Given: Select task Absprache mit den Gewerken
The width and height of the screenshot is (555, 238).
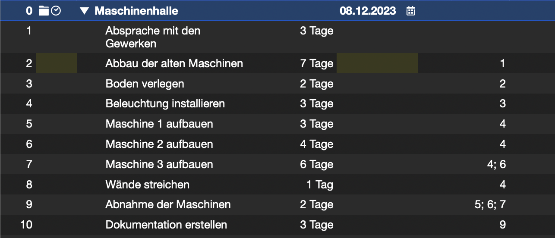Looking at the screenshot, I should 153,37.
